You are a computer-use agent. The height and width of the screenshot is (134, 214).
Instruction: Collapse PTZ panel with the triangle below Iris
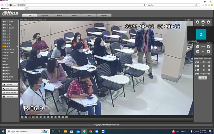click(x=203, y=55)
